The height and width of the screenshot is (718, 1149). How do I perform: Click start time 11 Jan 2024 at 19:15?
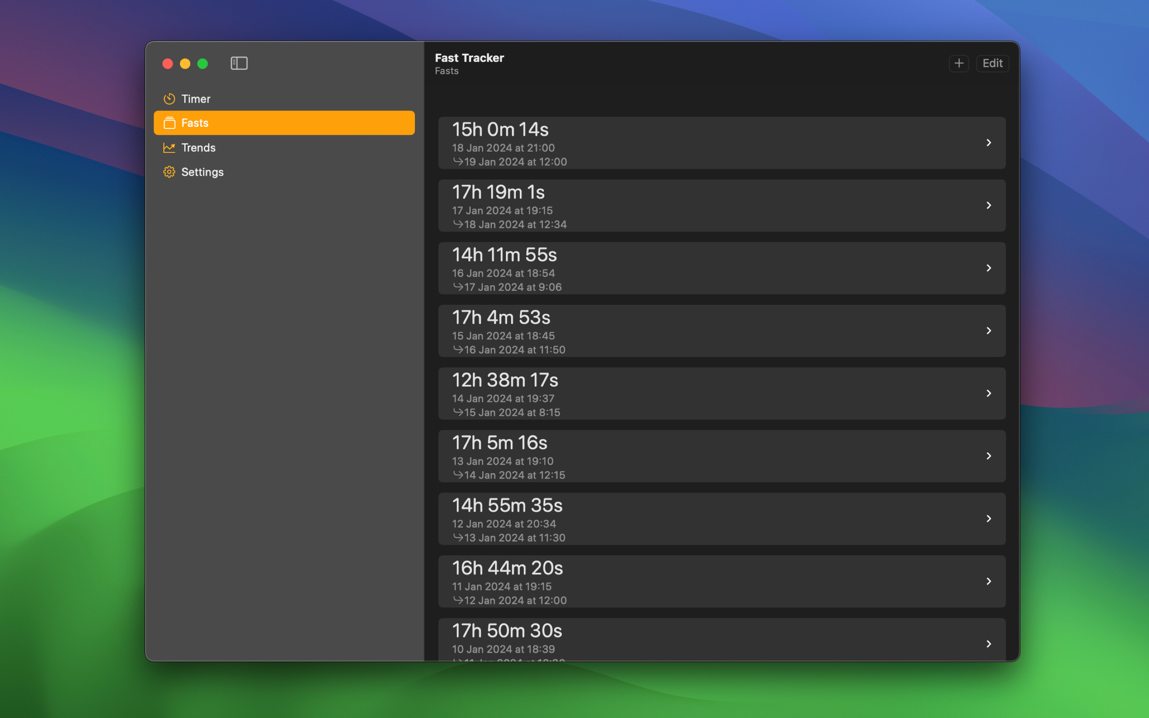502,586
